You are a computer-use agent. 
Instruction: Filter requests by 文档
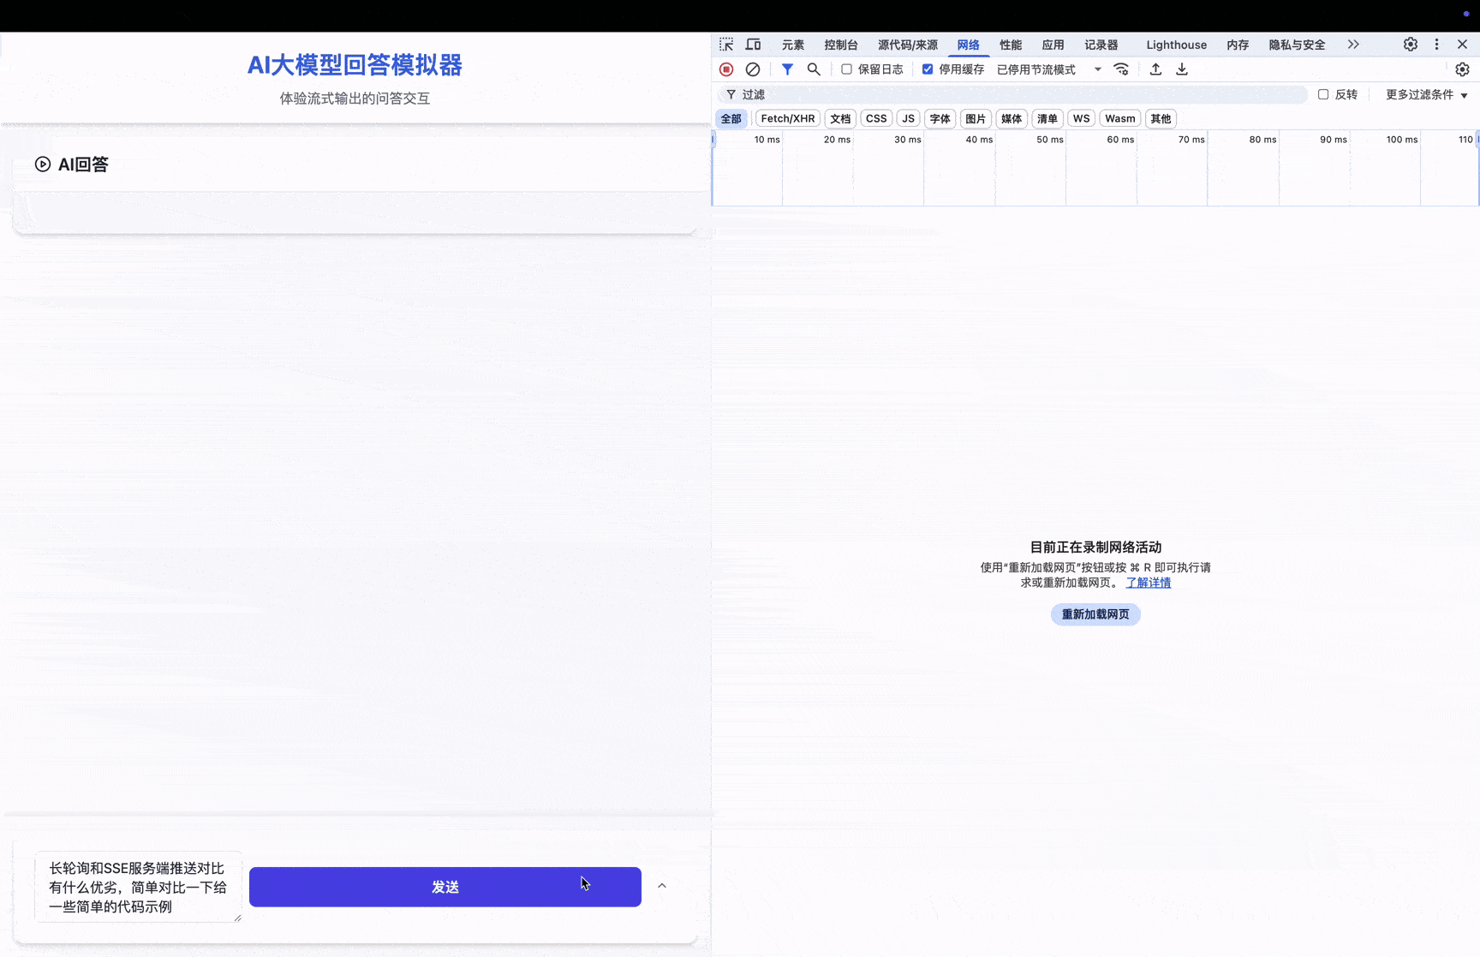tap(840, 118)
